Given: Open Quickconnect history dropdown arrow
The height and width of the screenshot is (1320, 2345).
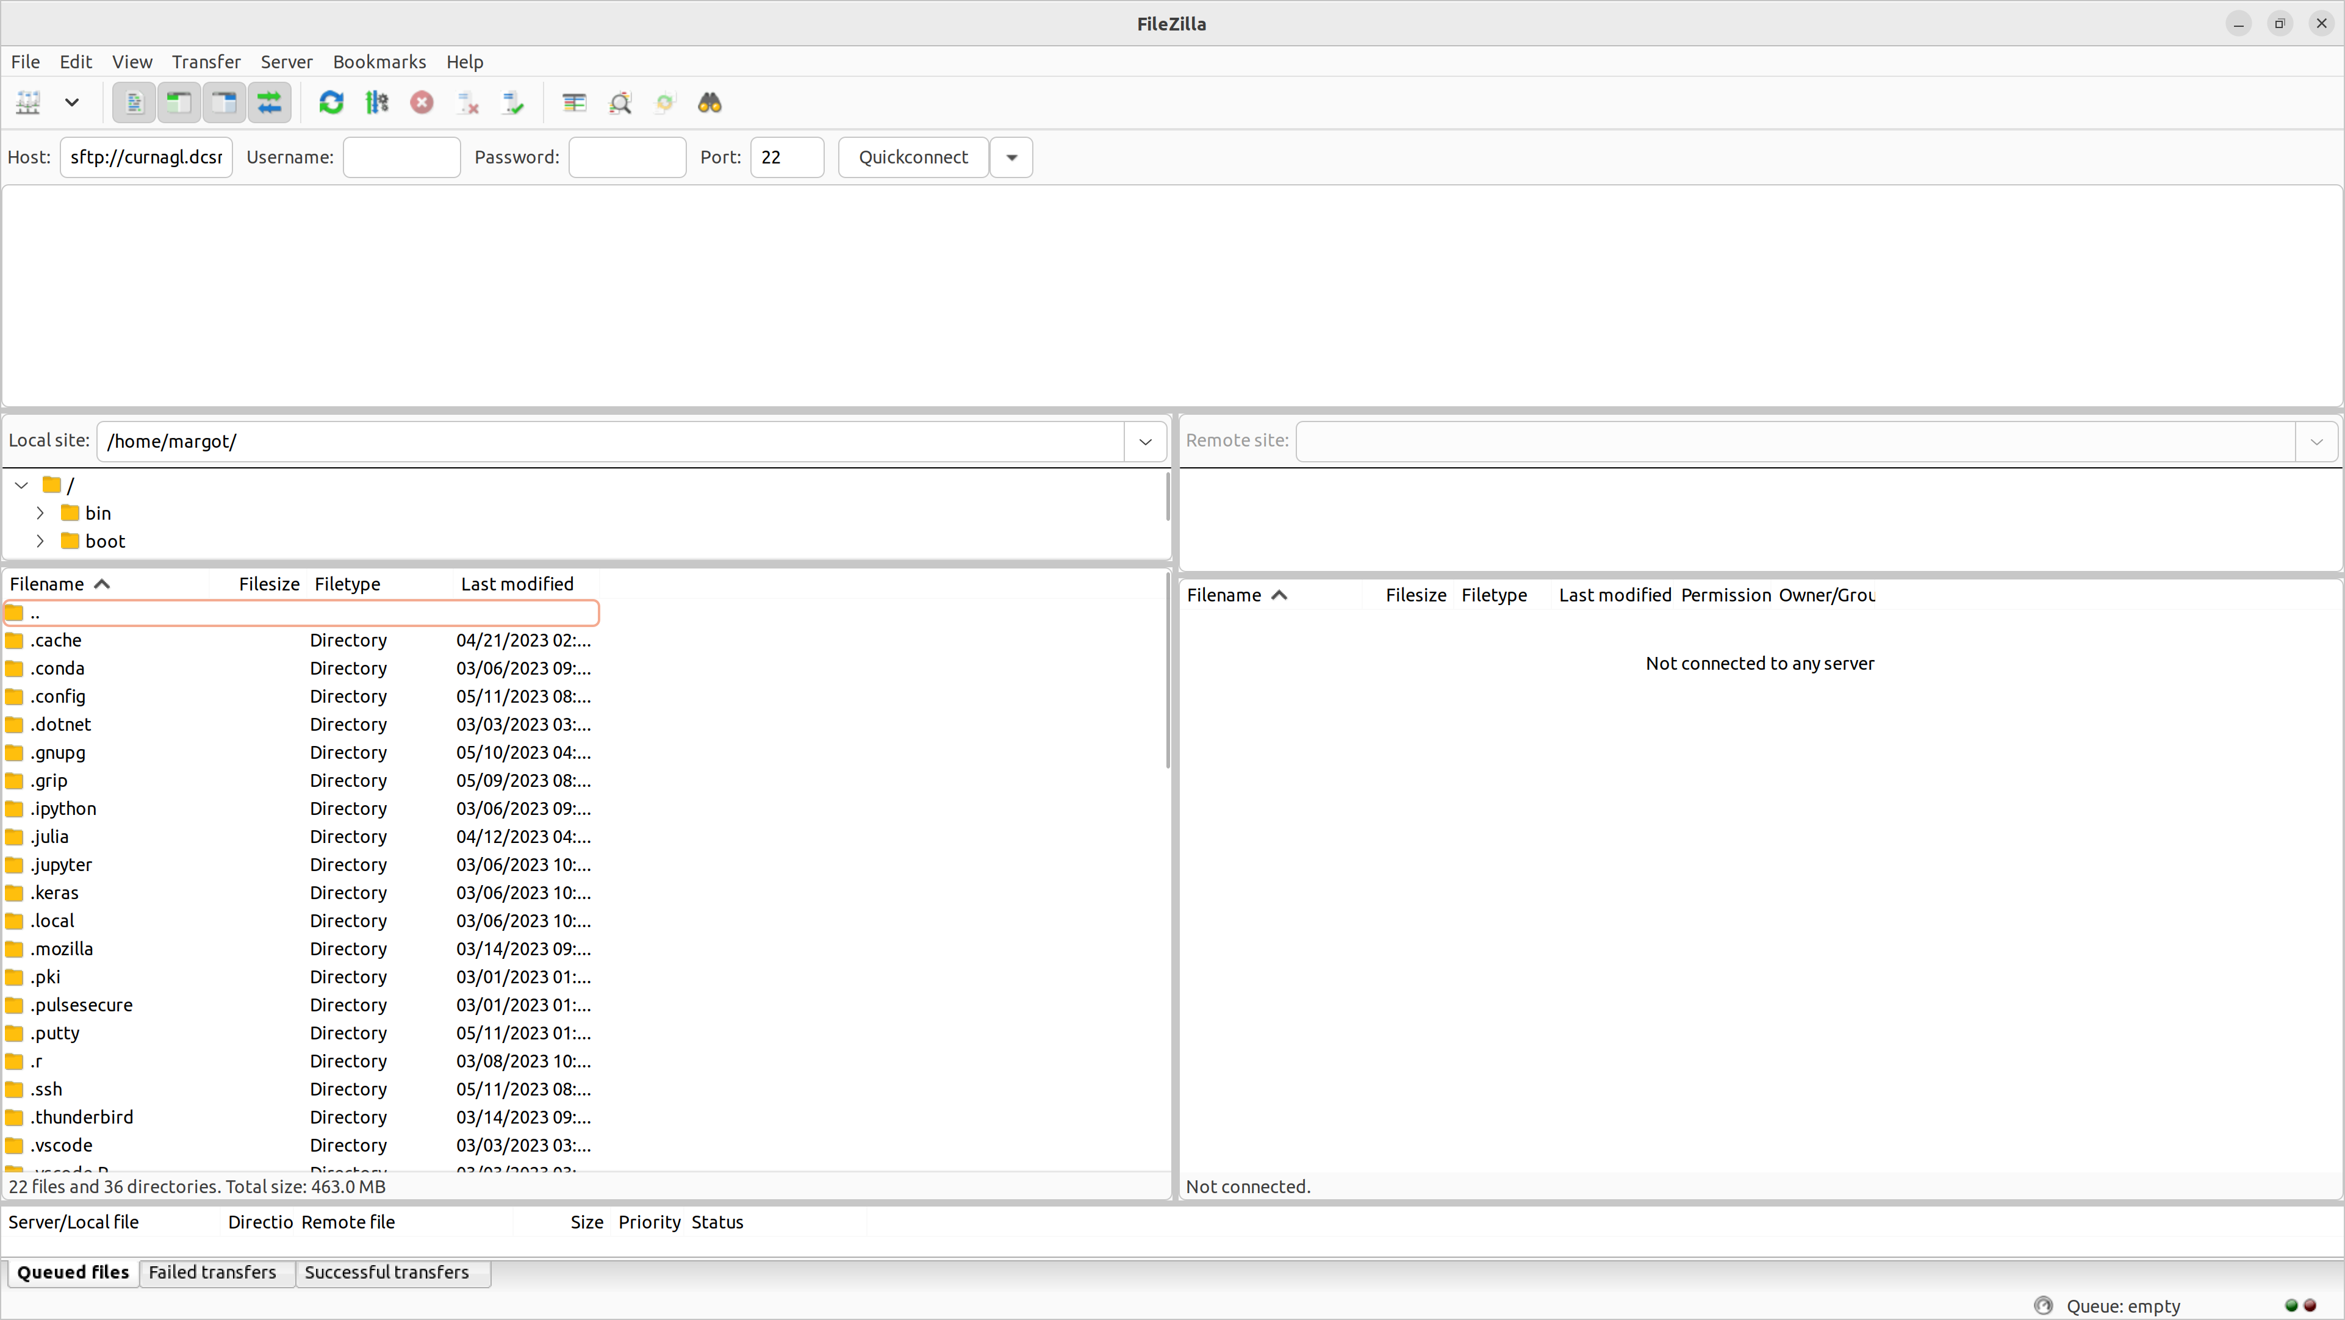Looking at the screenshot, I should 1011,157.
